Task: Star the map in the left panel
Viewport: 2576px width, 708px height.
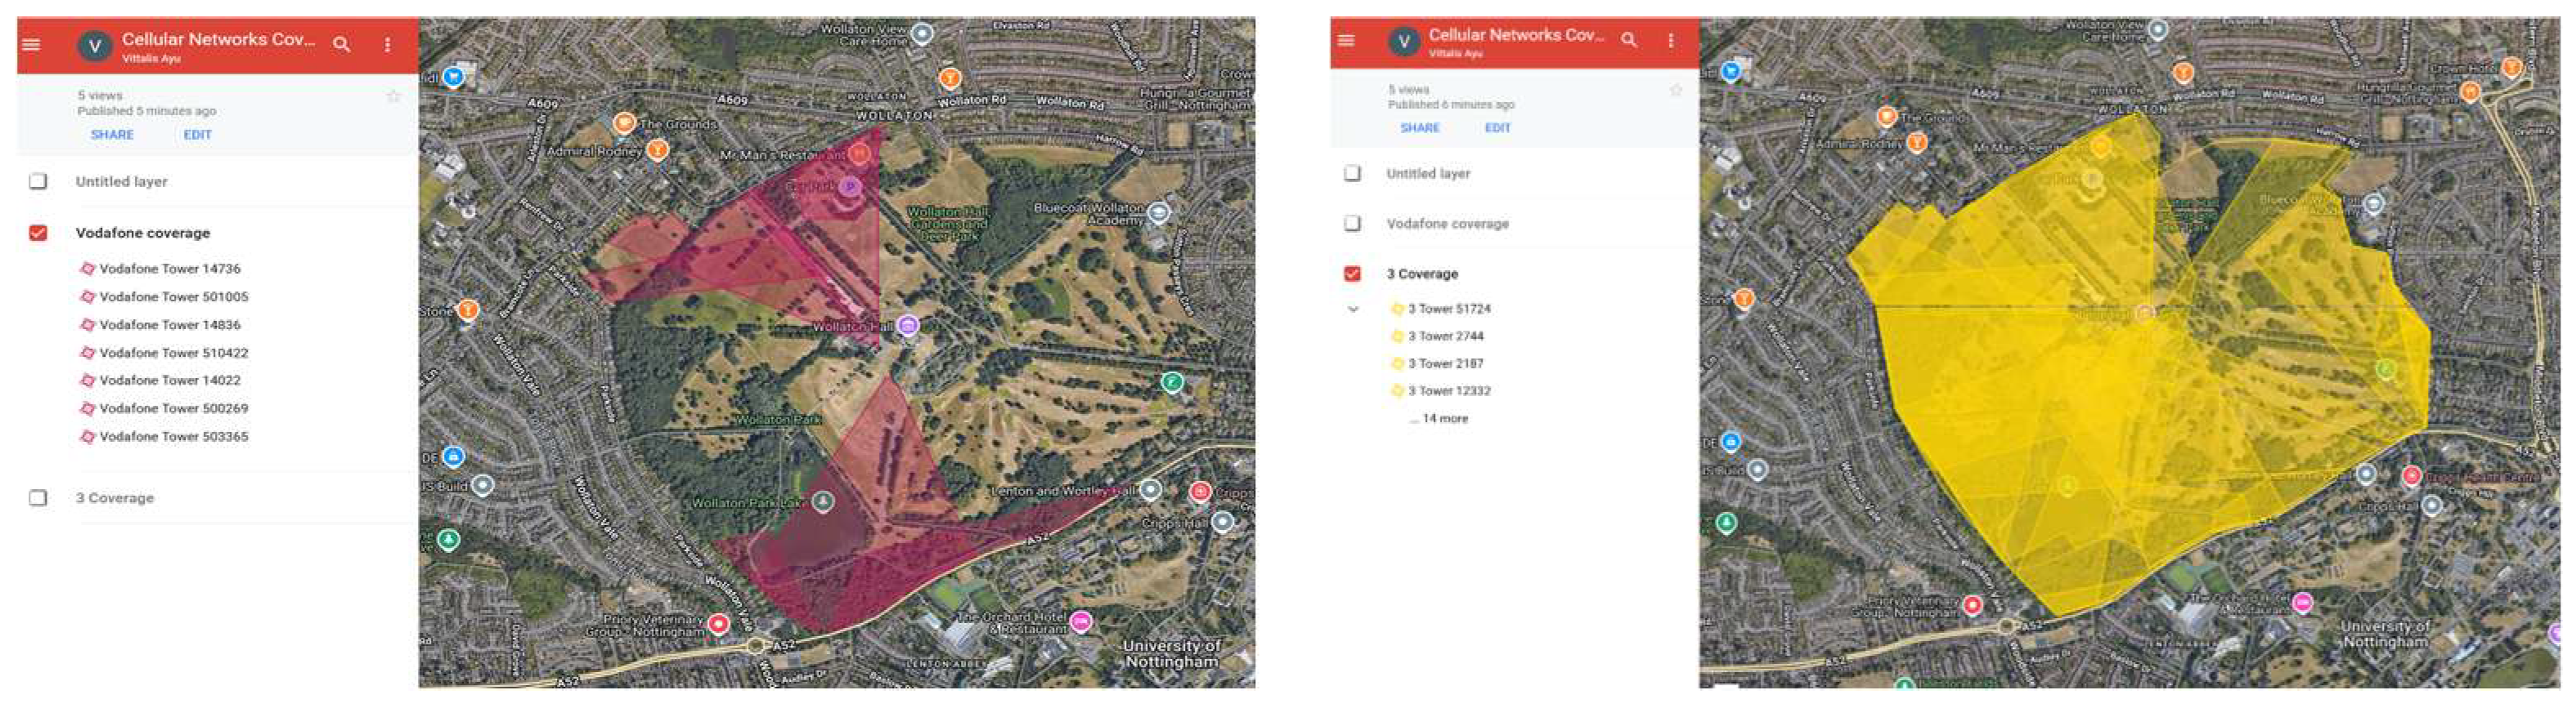Action: (394, 96)
